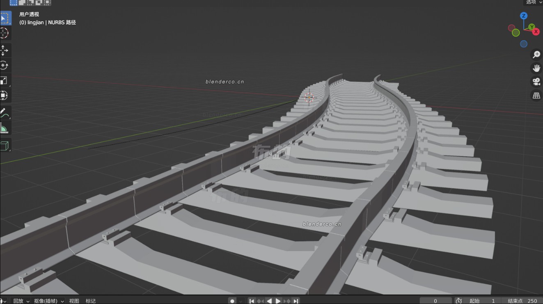Click the '(0) lingjian | NURBS 路径' object label
Image resolution: width=543 pixels, height=304 pixels.
(x=48, y=23)
